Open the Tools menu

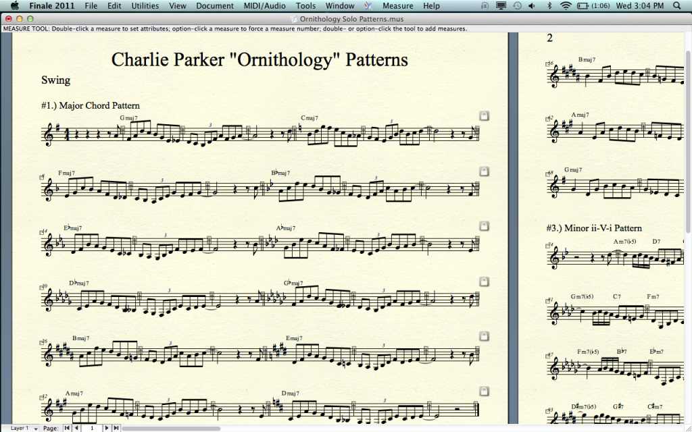306,5
